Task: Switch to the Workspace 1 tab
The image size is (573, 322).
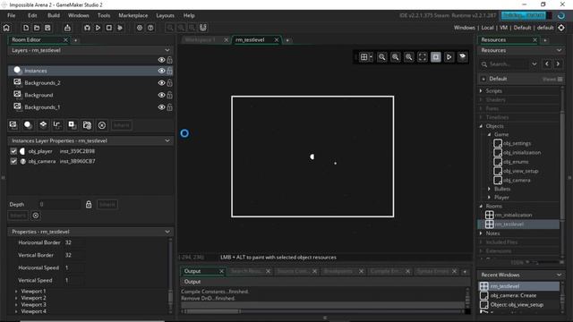Action: coord(201,39)
